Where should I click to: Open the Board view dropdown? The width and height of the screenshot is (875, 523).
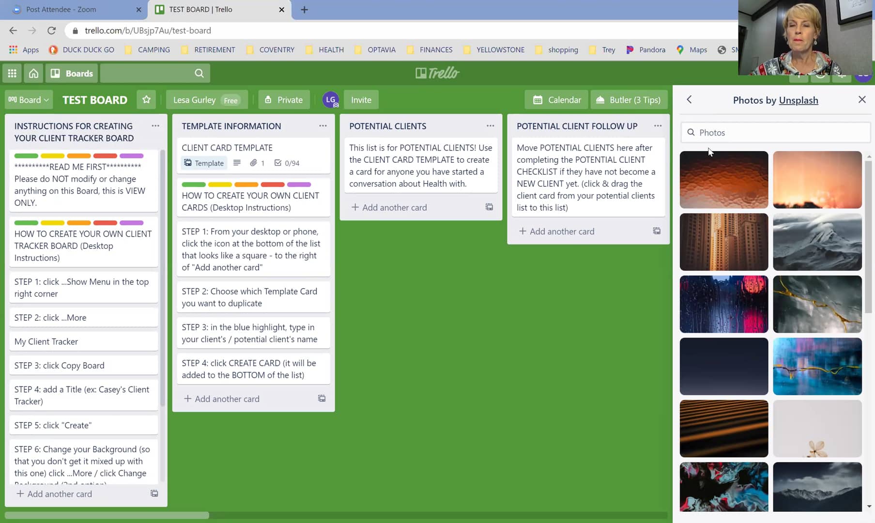[28, 99]
